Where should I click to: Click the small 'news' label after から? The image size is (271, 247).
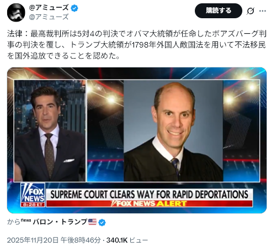pos(26,220)
